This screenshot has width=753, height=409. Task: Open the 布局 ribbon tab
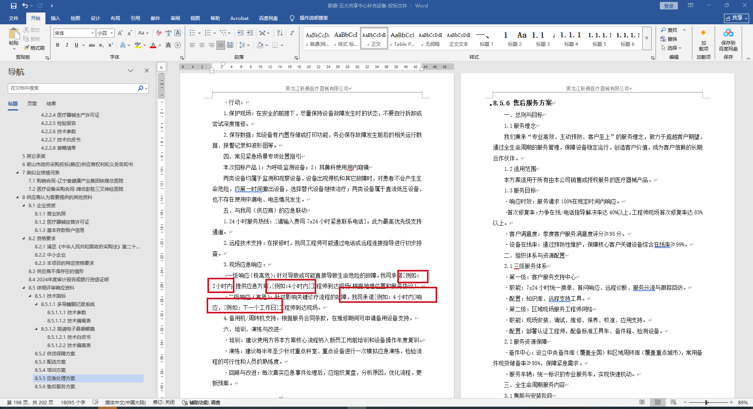point(115,18)
